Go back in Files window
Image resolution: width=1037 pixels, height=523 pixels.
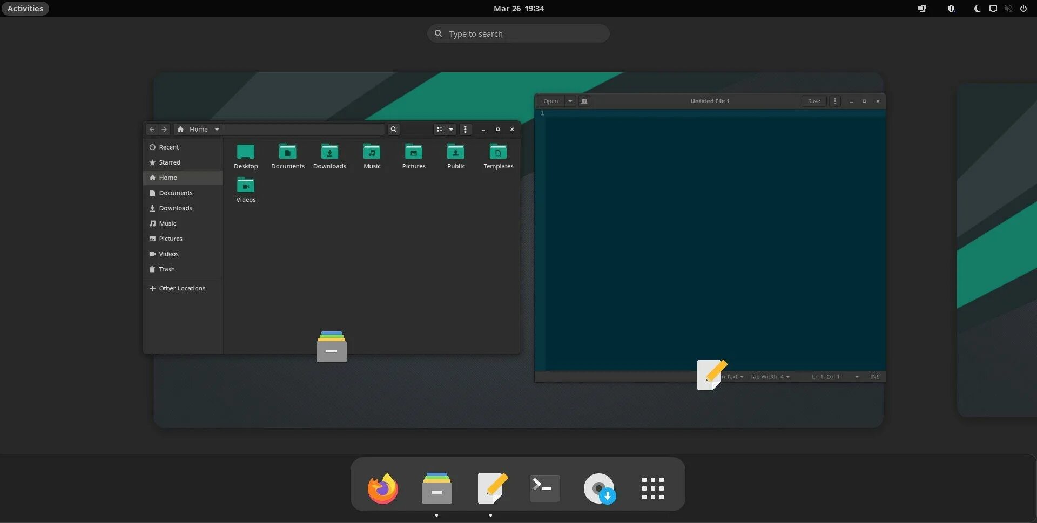click(152, 130)
